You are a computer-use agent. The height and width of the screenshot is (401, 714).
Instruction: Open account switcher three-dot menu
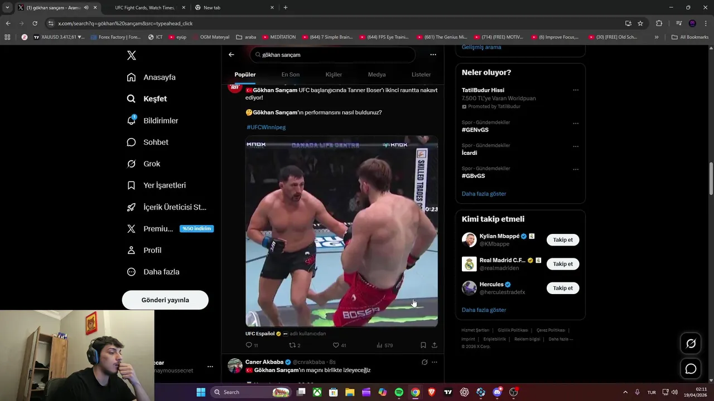pos(210,366)
